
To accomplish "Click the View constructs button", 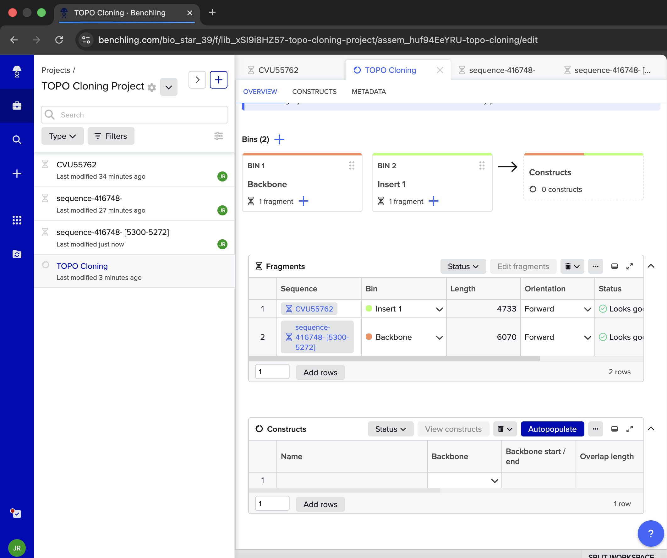I will 453,429.
